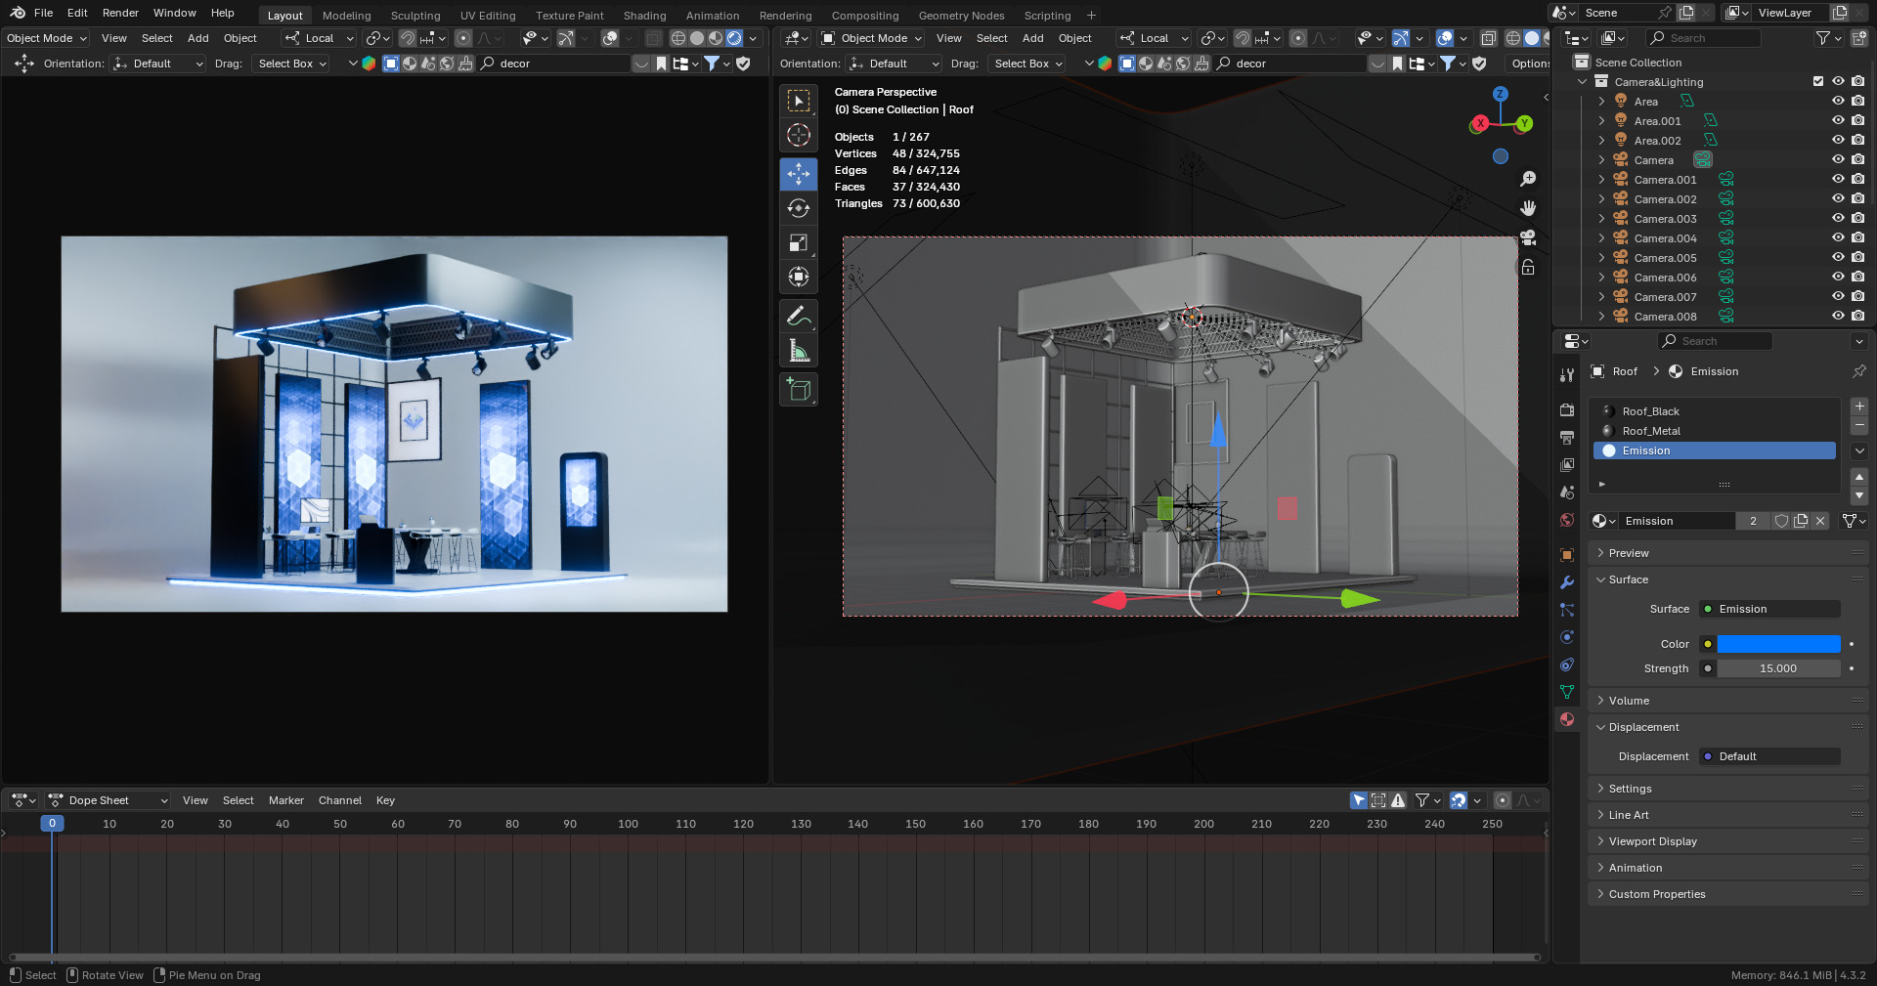The height and width of the screenshot is (986, 1877).
Task: Open the Modifiers properties tab
Action: 1567,582
